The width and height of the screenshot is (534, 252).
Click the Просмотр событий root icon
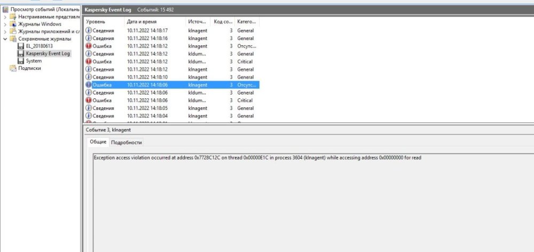tap(5, 9)
